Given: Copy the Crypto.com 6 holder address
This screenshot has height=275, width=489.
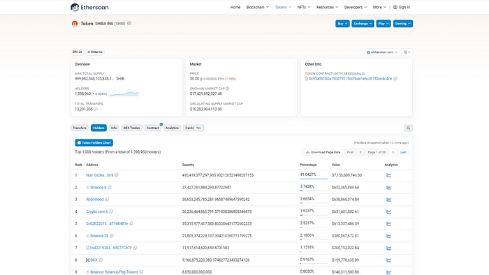Looking at the screenshot, I should tap(111, 211).
